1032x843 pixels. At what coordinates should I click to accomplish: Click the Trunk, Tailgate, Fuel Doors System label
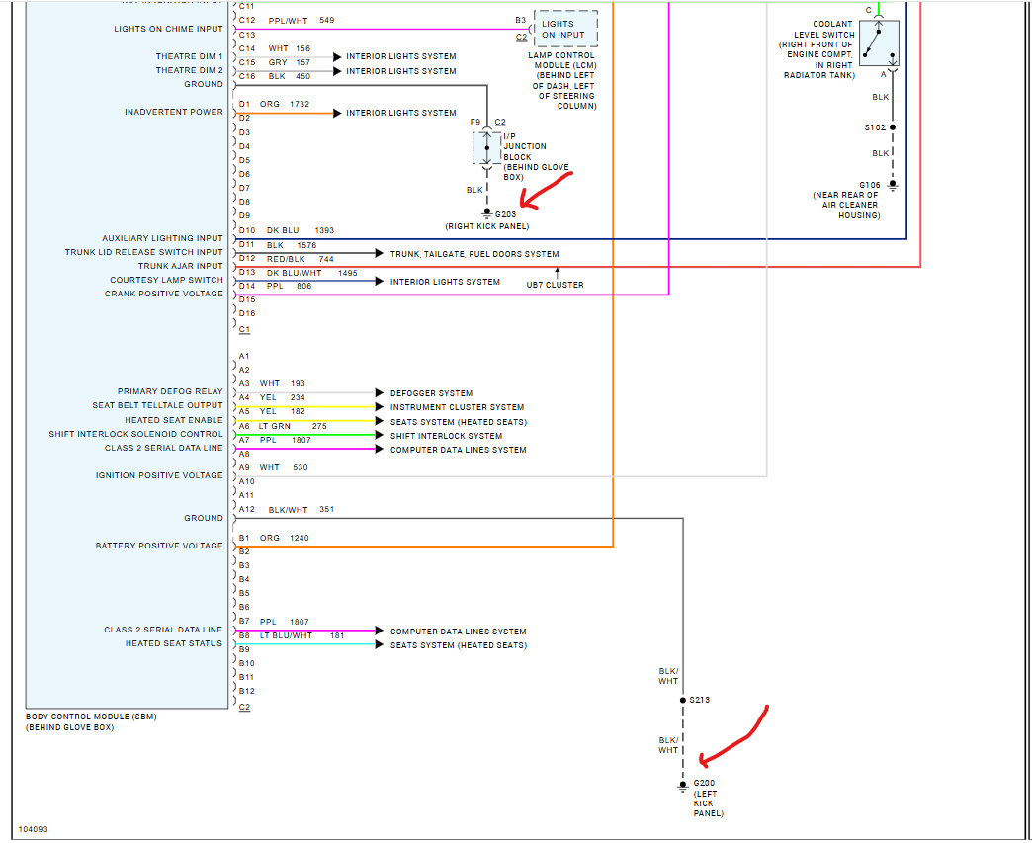[x=473, y=254]
